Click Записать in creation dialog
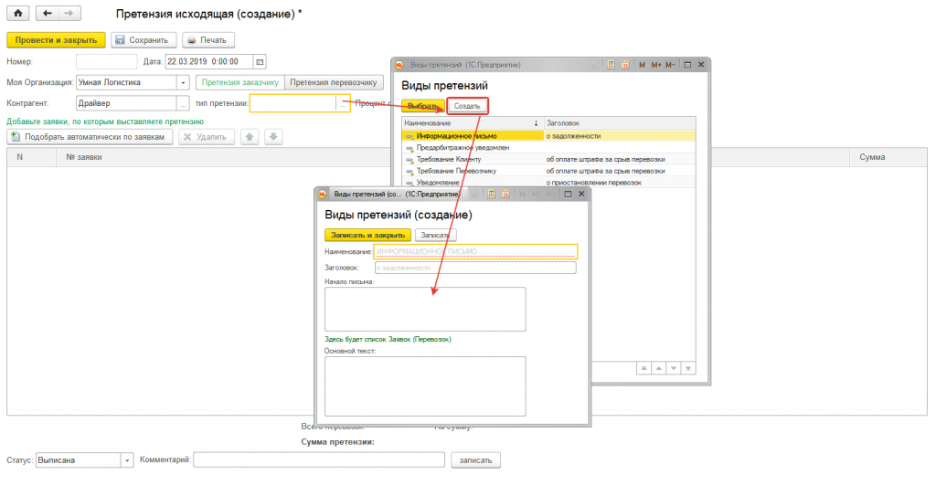This screenshot has width=936, height=496. (436, 235)
